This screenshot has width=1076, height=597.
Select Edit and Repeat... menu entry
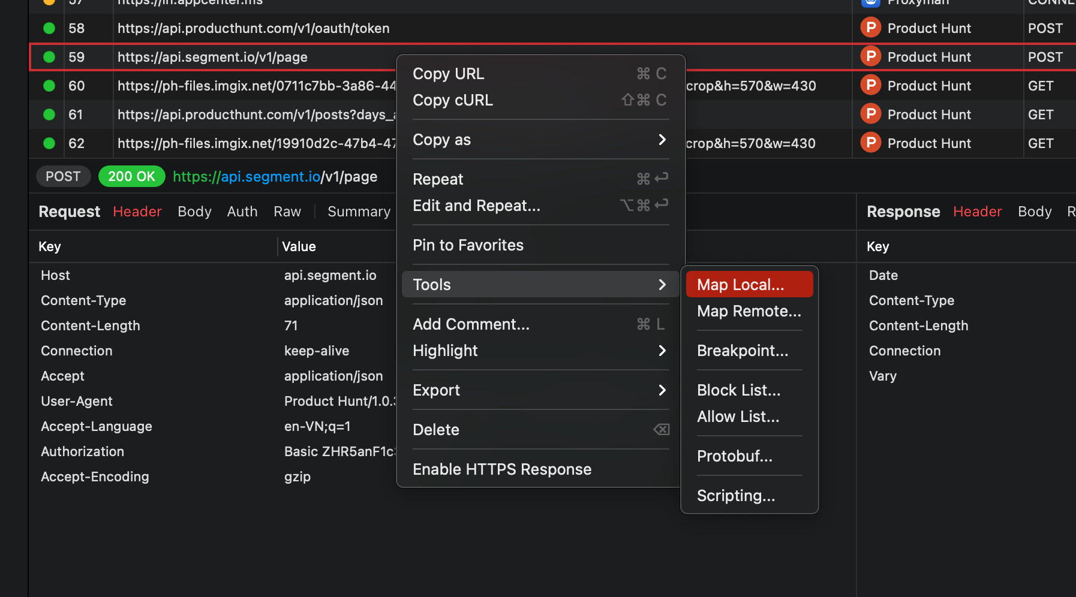pyautogui.click(x=540, y=206)
